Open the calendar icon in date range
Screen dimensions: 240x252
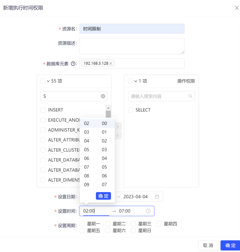157,197
